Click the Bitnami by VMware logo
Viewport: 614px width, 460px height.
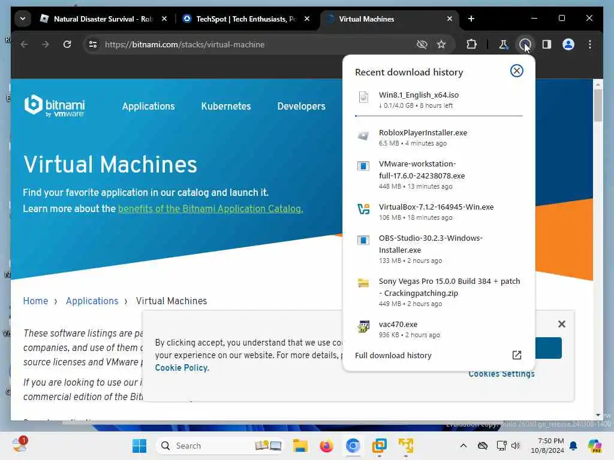(x=55, y=105)
